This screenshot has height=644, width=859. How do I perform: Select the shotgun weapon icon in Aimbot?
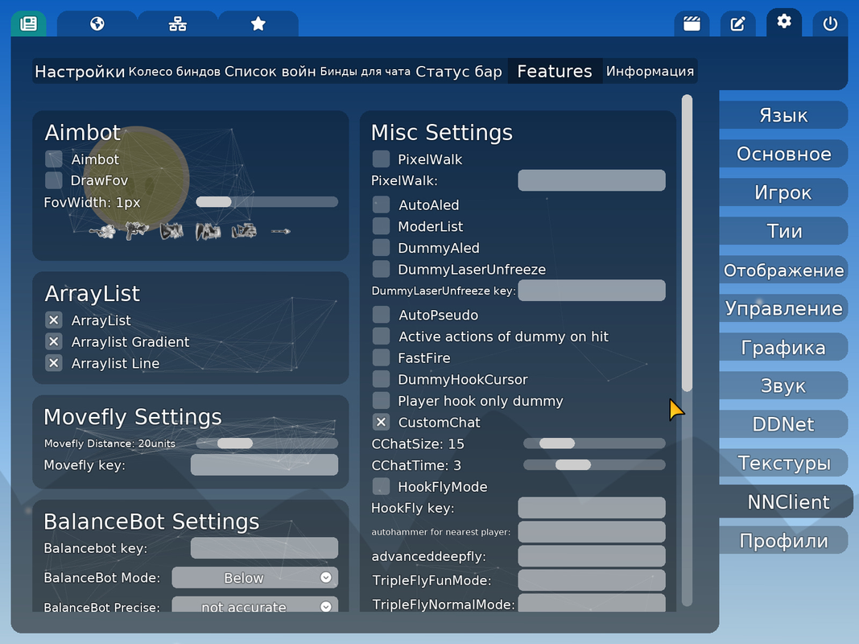(171, 231)
